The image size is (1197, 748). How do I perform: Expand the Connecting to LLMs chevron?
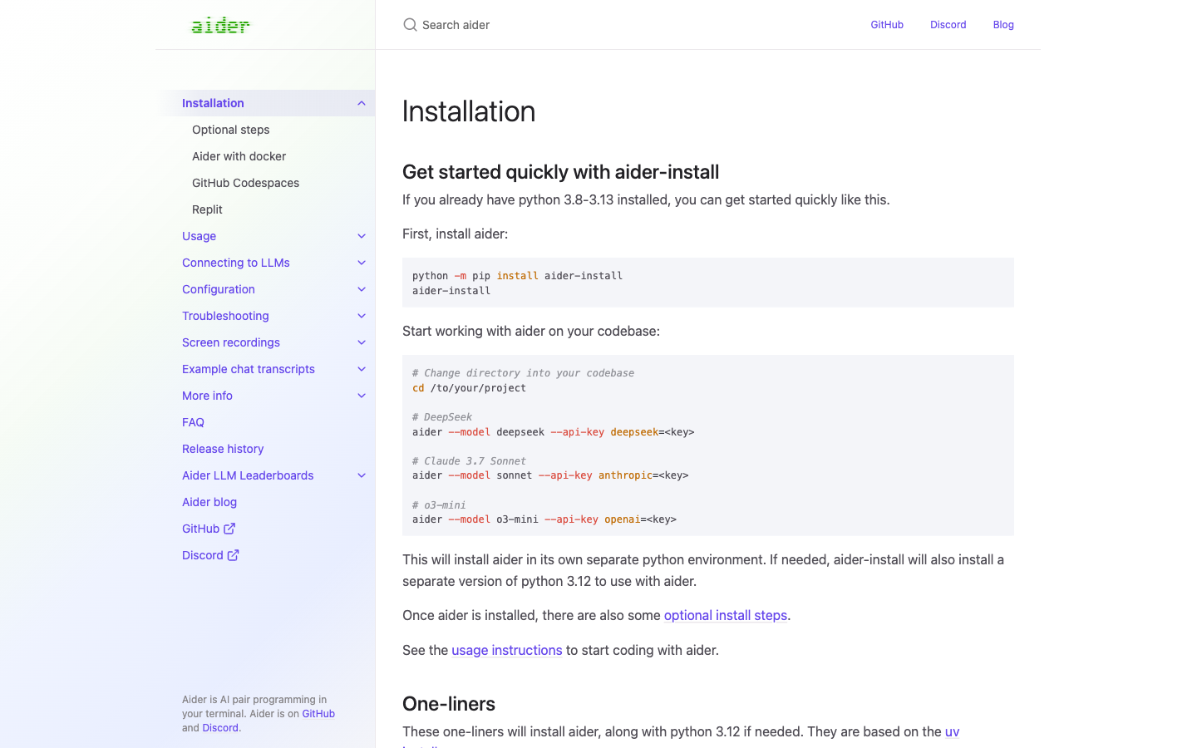pos(362,263)
